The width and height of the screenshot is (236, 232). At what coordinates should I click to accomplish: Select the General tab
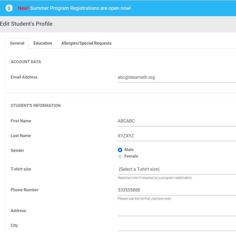coord(17,43)
